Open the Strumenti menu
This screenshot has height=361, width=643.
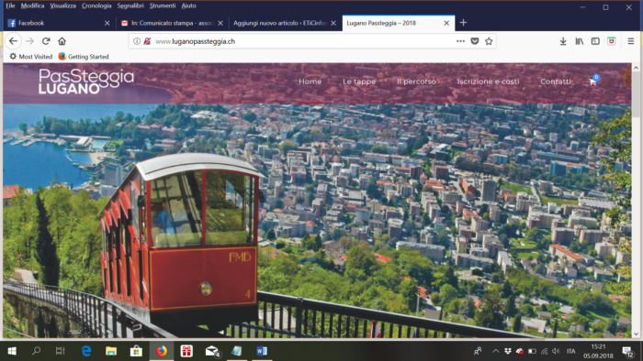click(163, 5)
